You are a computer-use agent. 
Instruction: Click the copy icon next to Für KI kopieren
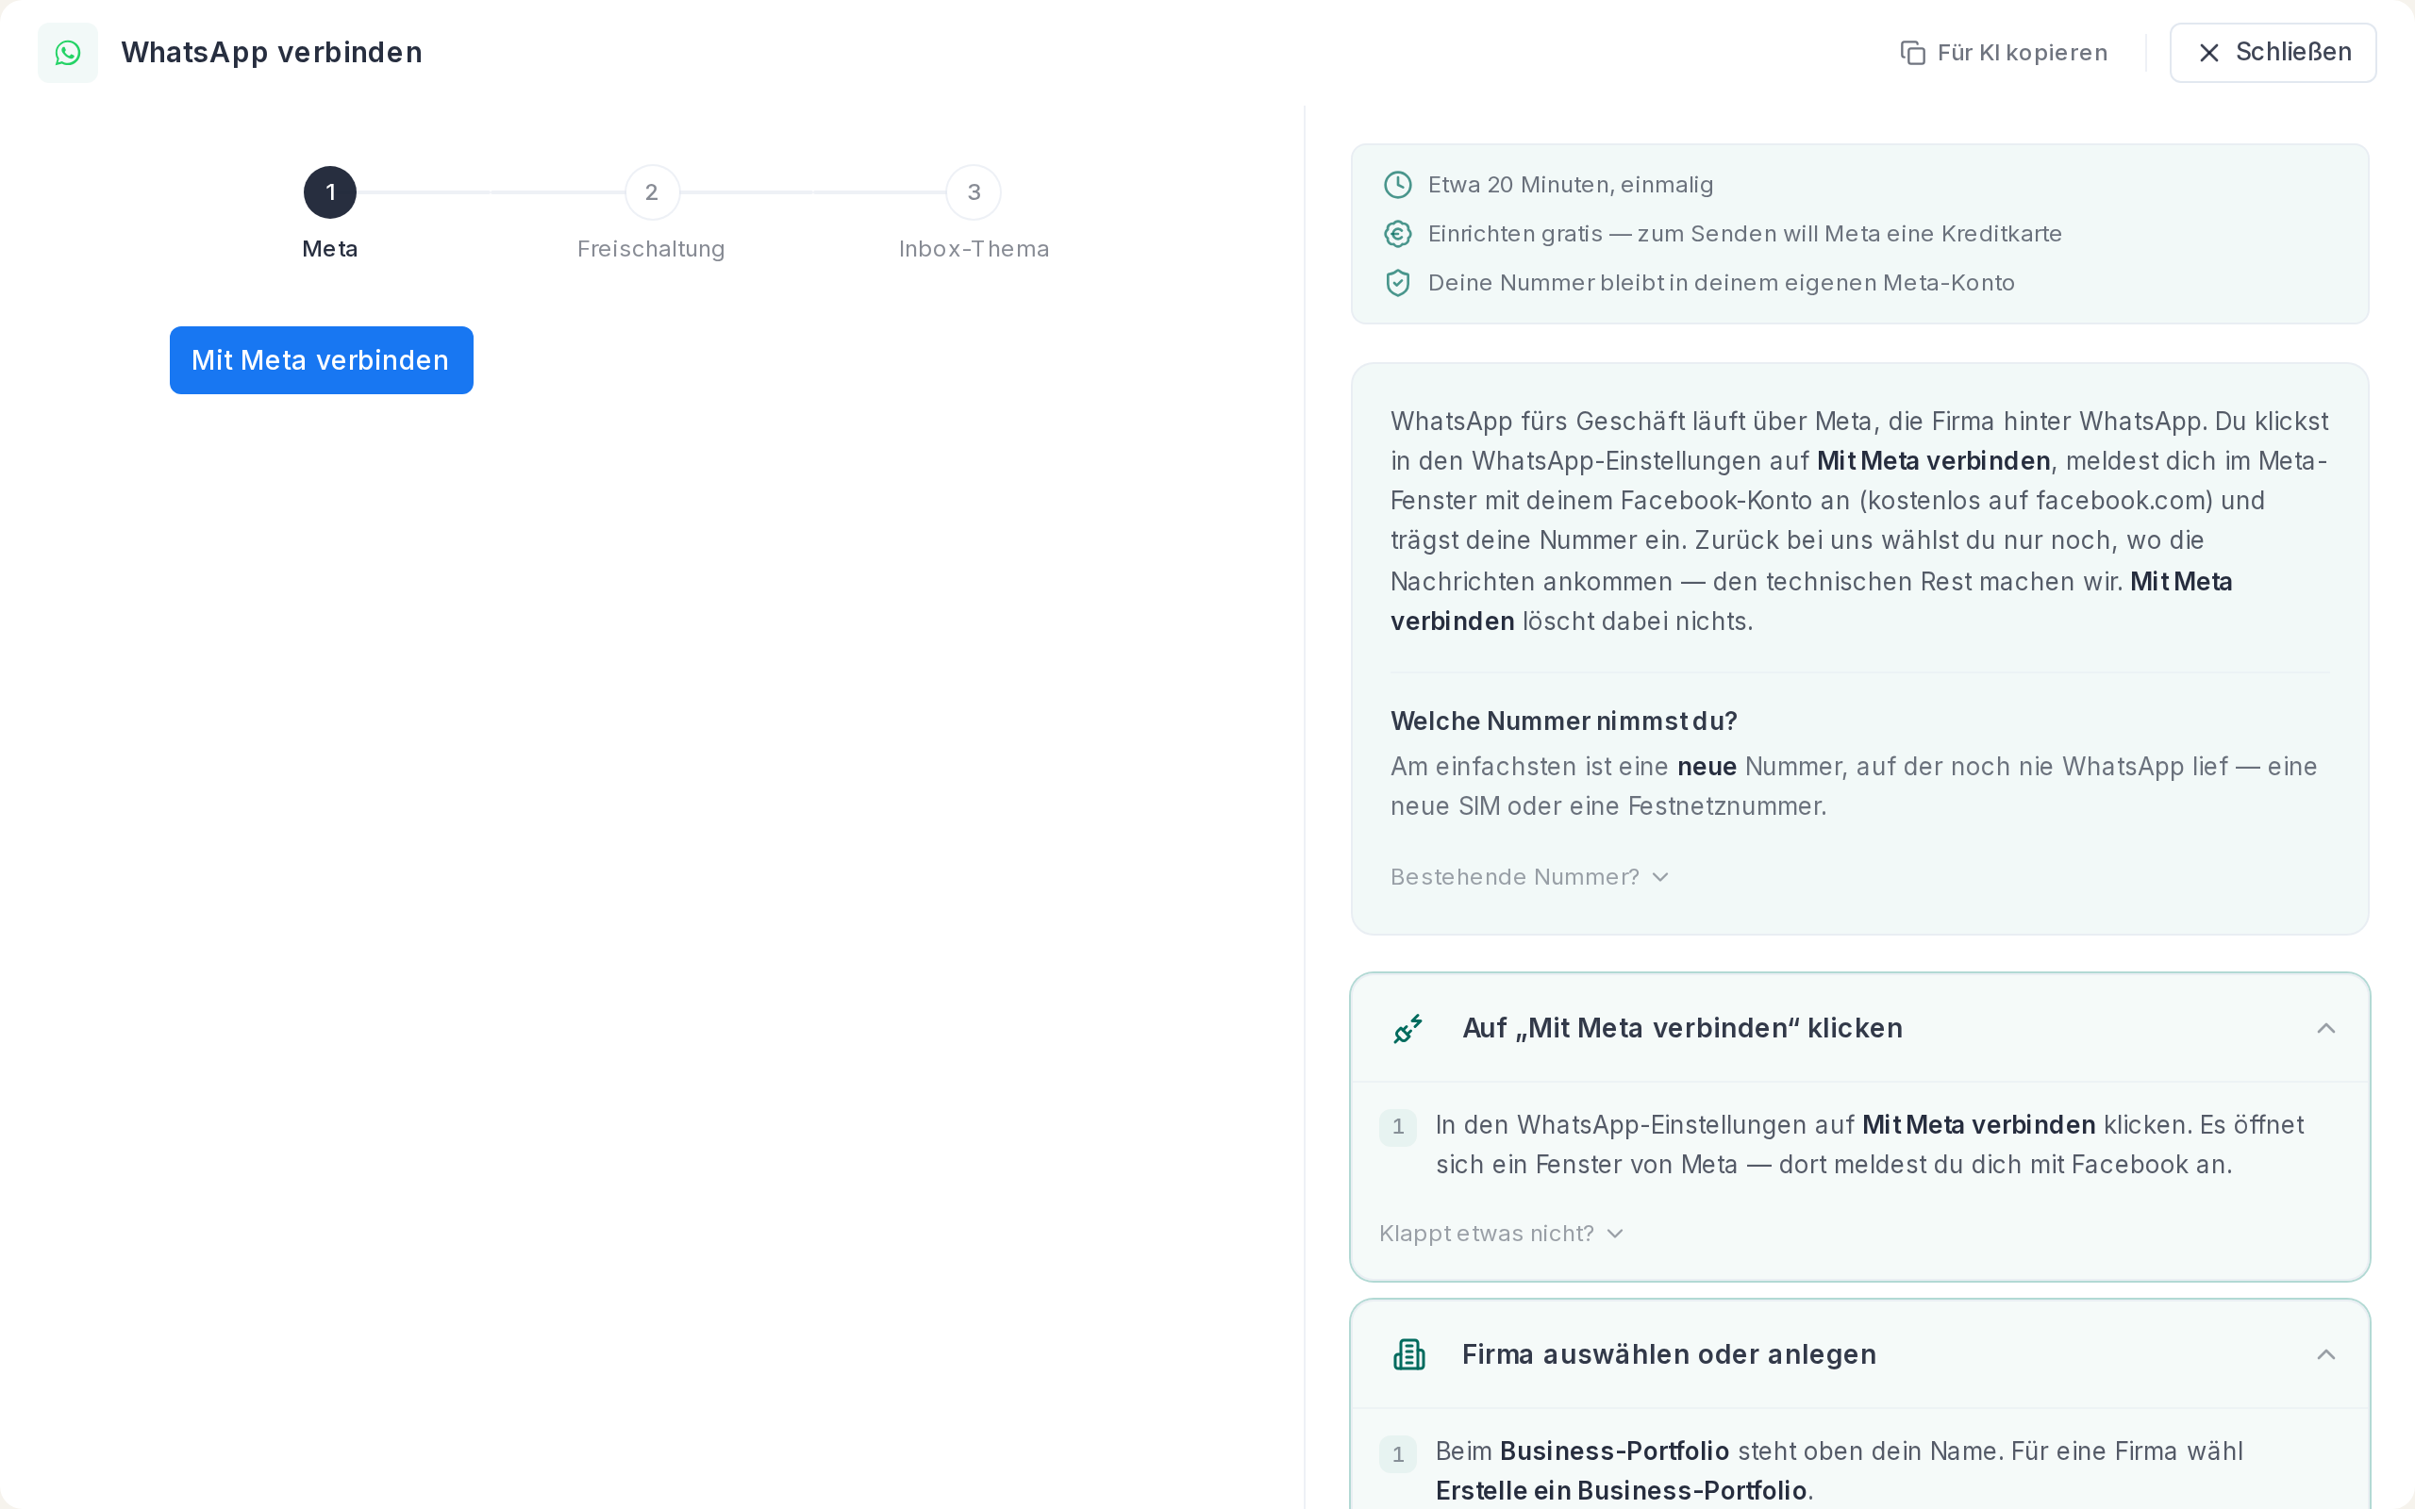tap(1912, 53)
